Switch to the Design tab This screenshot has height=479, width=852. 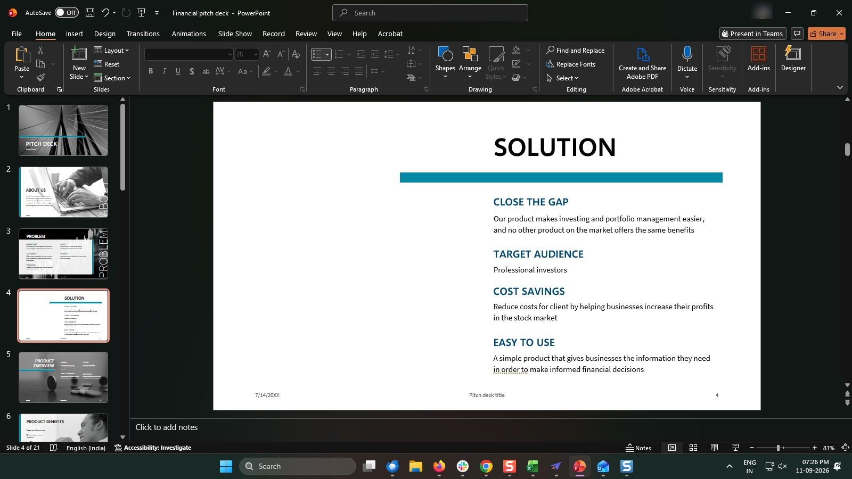[105, 34]
